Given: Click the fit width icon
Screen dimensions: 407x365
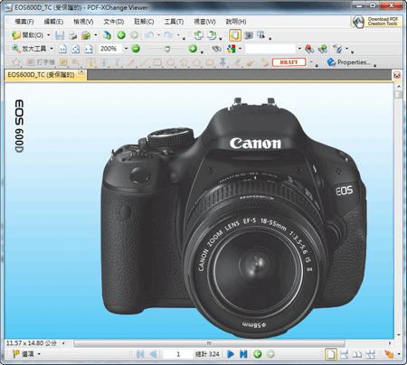Looking at the screenshot, I should (89, 49).
